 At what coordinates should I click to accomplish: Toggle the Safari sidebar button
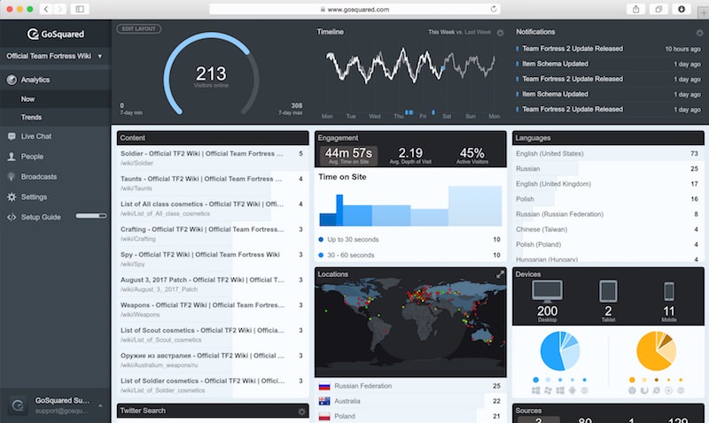[80, 9]
